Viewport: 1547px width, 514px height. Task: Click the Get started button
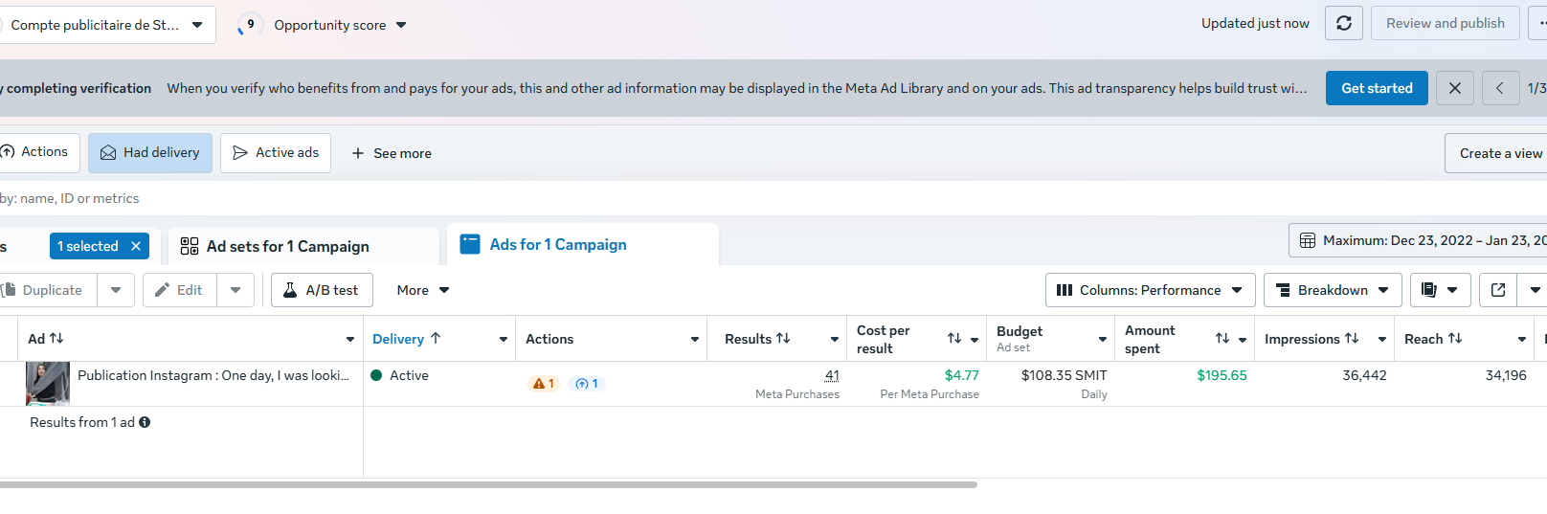(1377, 88)
